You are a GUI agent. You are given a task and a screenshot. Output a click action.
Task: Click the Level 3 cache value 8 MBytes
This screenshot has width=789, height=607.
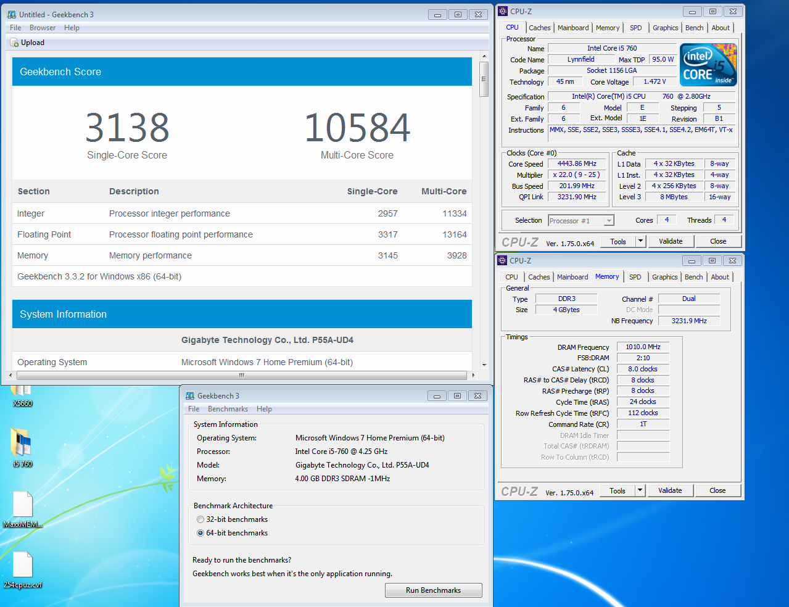coord(674,197)
